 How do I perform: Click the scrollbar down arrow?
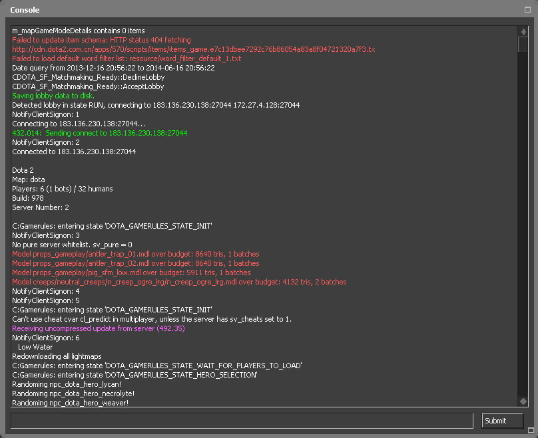[523, 401]
